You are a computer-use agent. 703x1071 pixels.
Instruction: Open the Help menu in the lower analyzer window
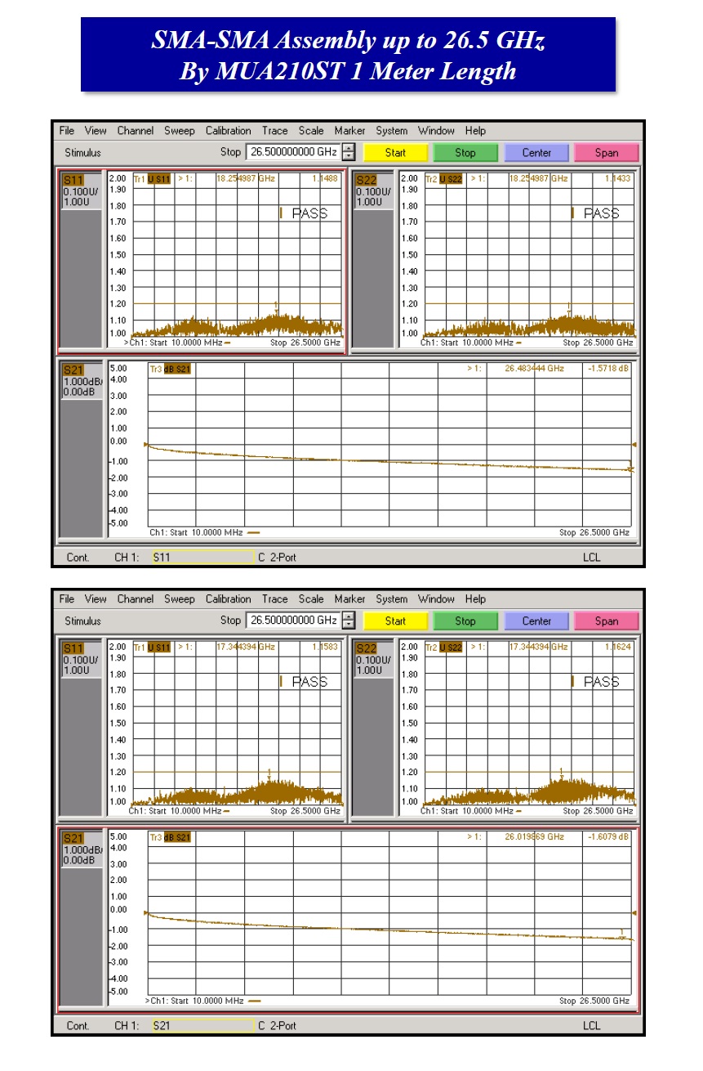pos(475,599)
